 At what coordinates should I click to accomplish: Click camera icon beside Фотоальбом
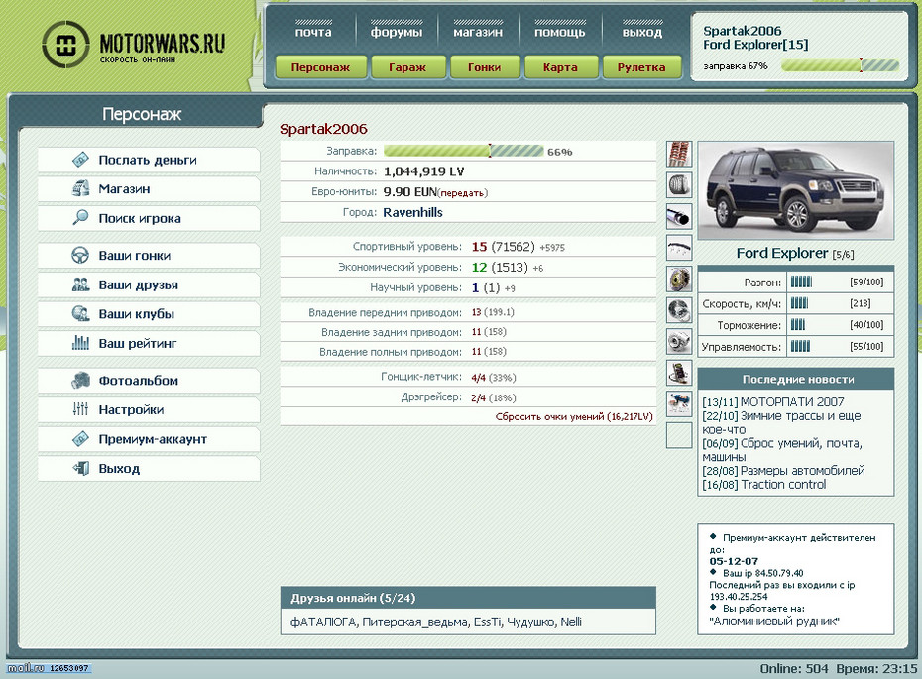pos(80,381)
